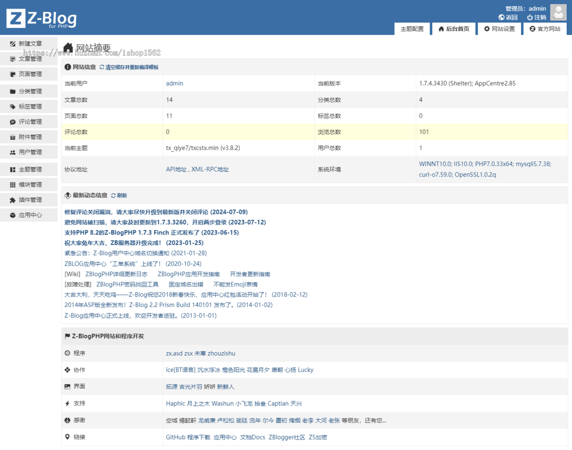The width and height of the screenshot is (572, 450).
Task: Open the 2013 应用中心正式上线 announcement
Action: [141, 316]
